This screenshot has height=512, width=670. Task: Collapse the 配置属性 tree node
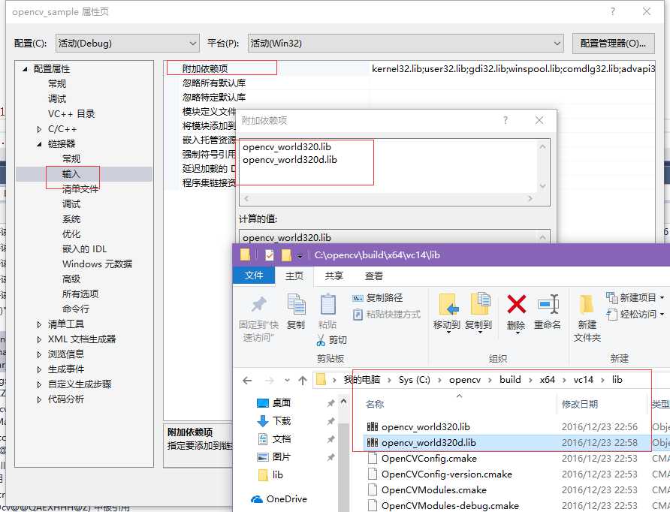(25, 69)
